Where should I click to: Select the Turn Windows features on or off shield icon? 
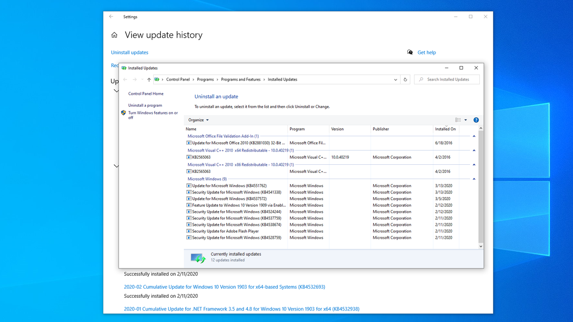(x=123, y=112)
